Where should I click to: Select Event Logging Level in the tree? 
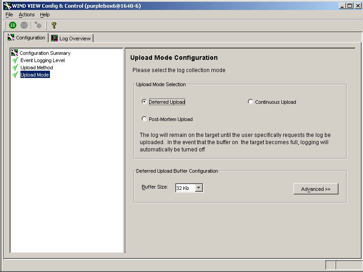pos(41,60)
